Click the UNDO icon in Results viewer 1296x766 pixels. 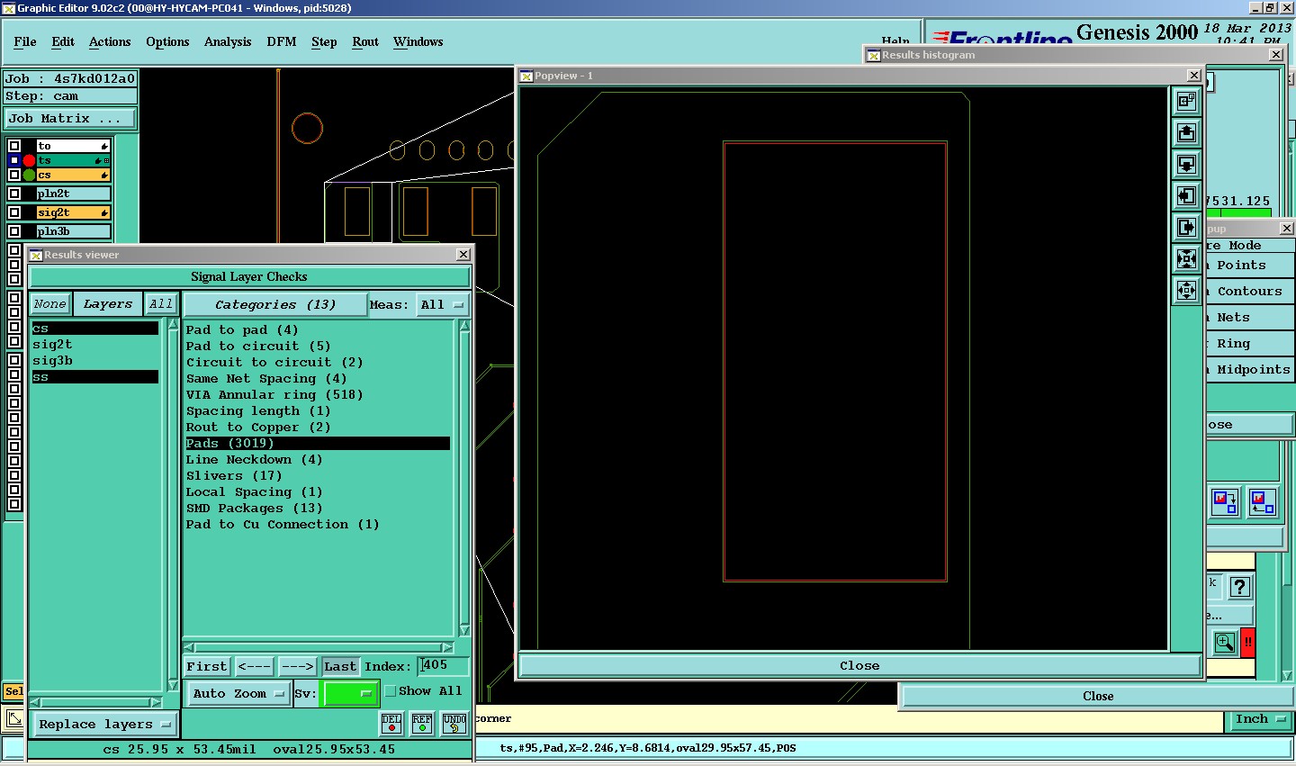(454, 724)
